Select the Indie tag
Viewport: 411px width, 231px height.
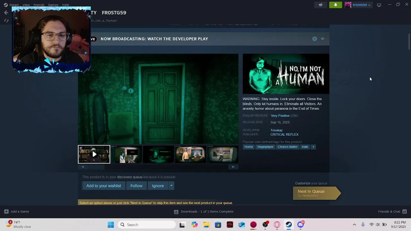(x=305, y=147)
